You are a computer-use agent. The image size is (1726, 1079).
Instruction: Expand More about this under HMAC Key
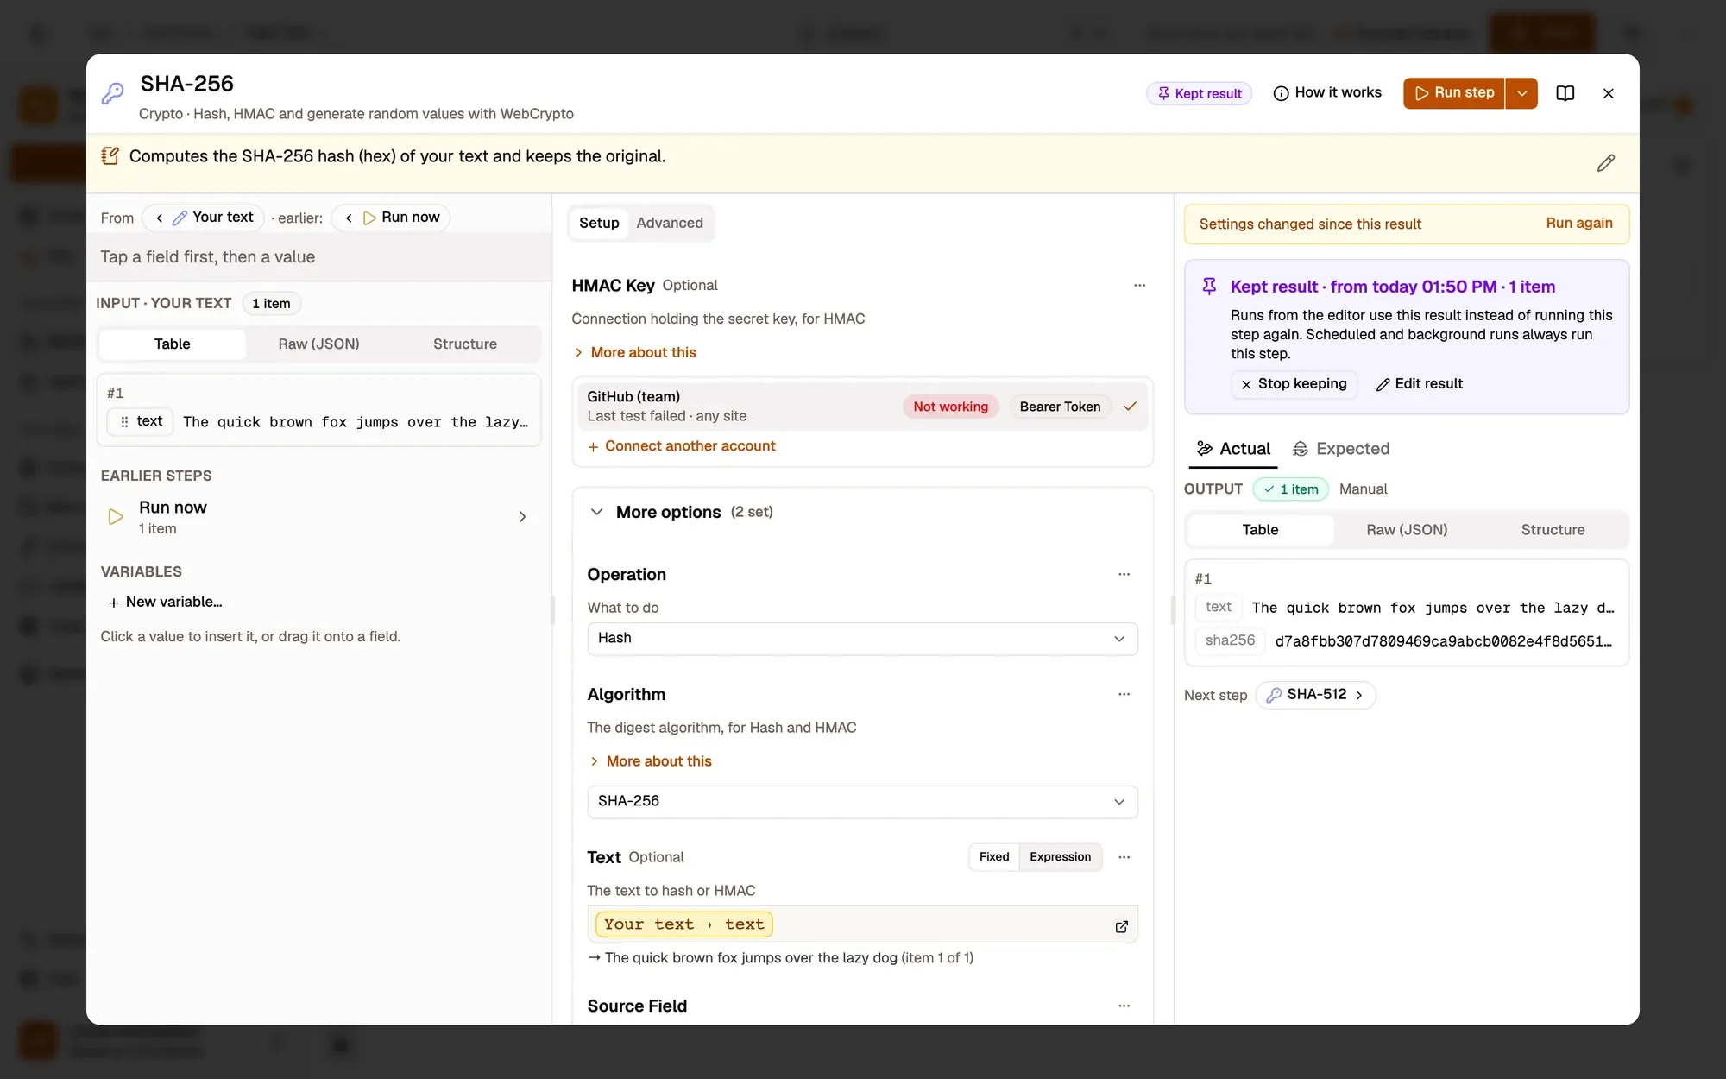(635, 352)
